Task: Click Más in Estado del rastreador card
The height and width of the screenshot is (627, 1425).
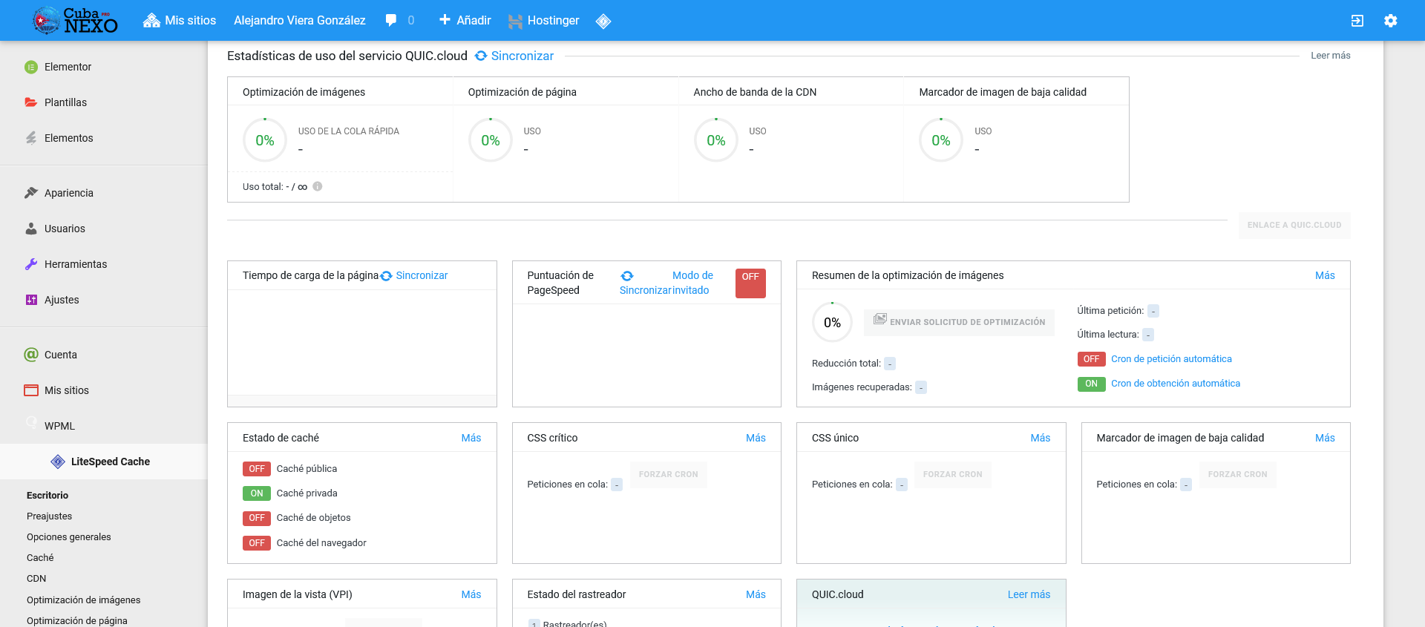Action: tap(756, 594)
